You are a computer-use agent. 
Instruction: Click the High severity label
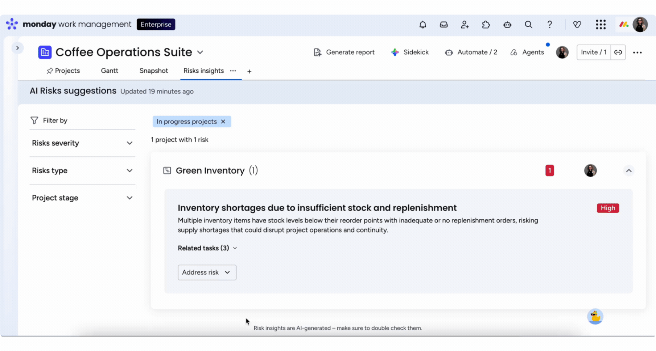(x=608, y=208)
